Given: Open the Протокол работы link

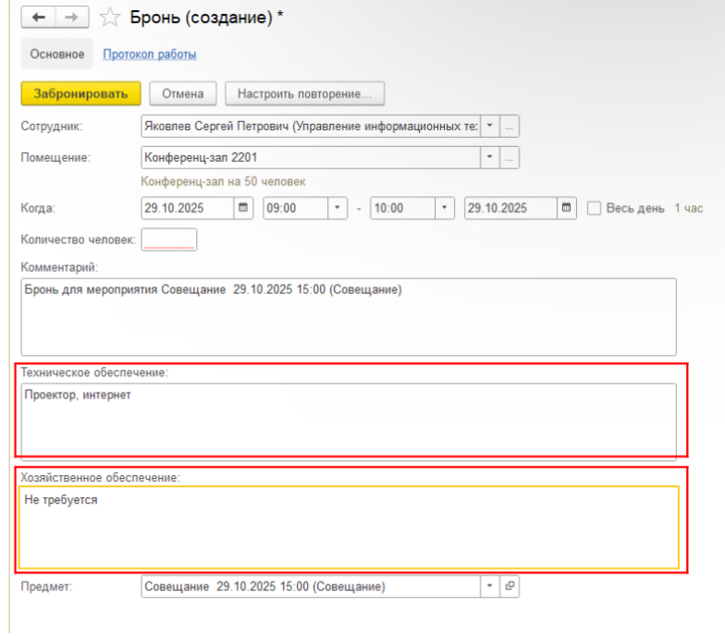Looking at the screenshot, I should click(150, 54).
